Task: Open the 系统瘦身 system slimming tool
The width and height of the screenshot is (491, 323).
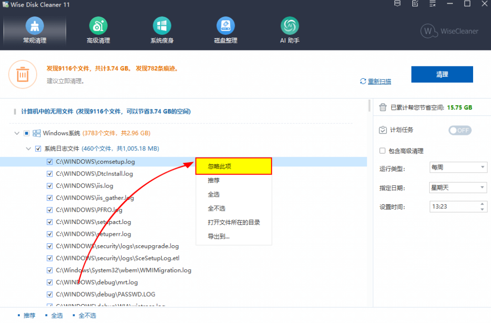Action: pyautogui.click(x=162, y=30)
